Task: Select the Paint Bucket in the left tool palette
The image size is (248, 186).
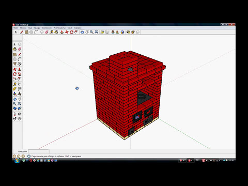Action: [x=15, y=49]
